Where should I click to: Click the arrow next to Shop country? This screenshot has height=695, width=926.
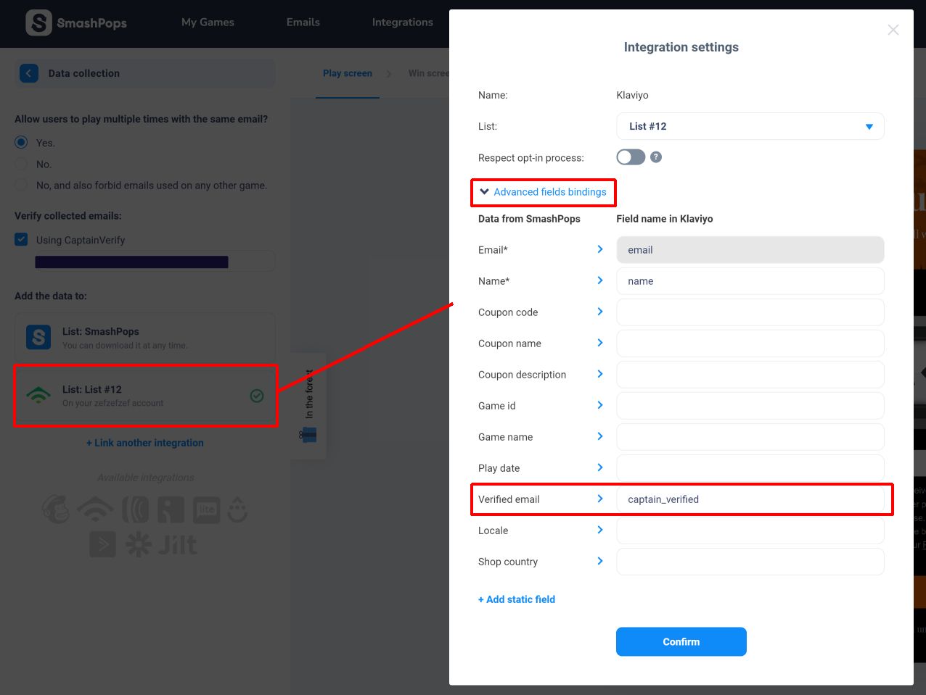600,561
